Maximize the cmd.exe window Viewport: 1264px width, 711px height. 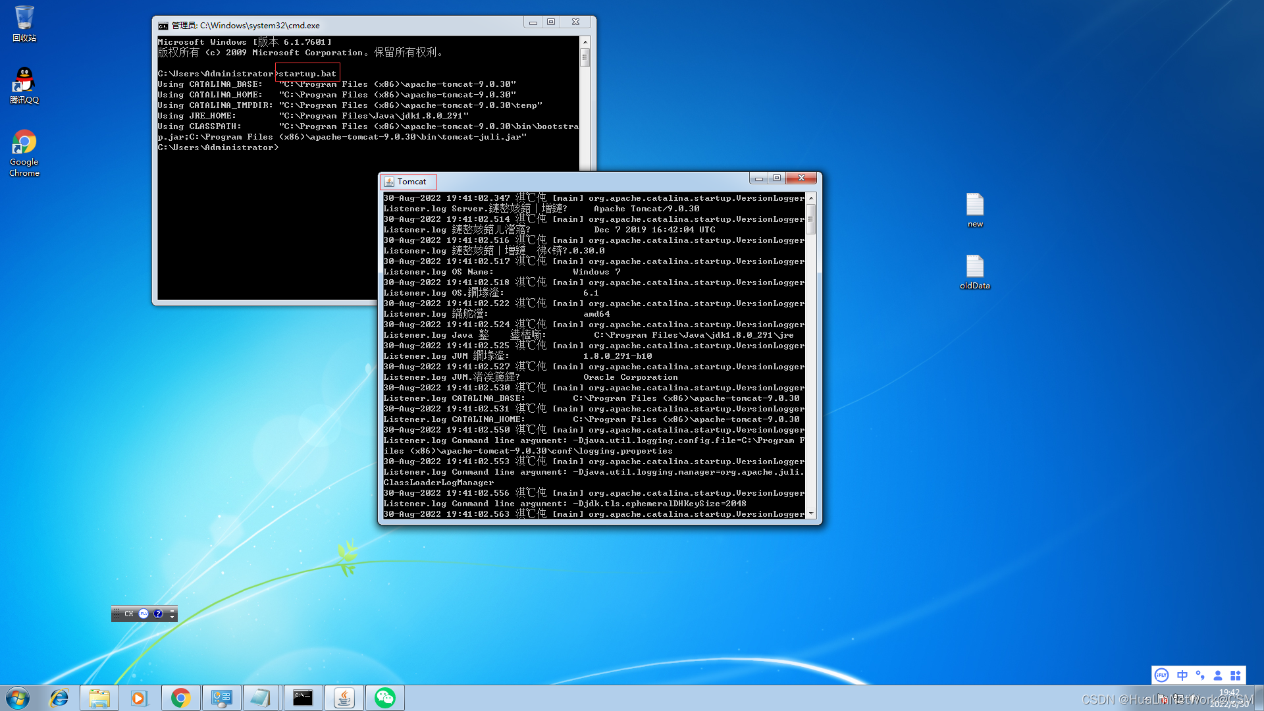551,22
